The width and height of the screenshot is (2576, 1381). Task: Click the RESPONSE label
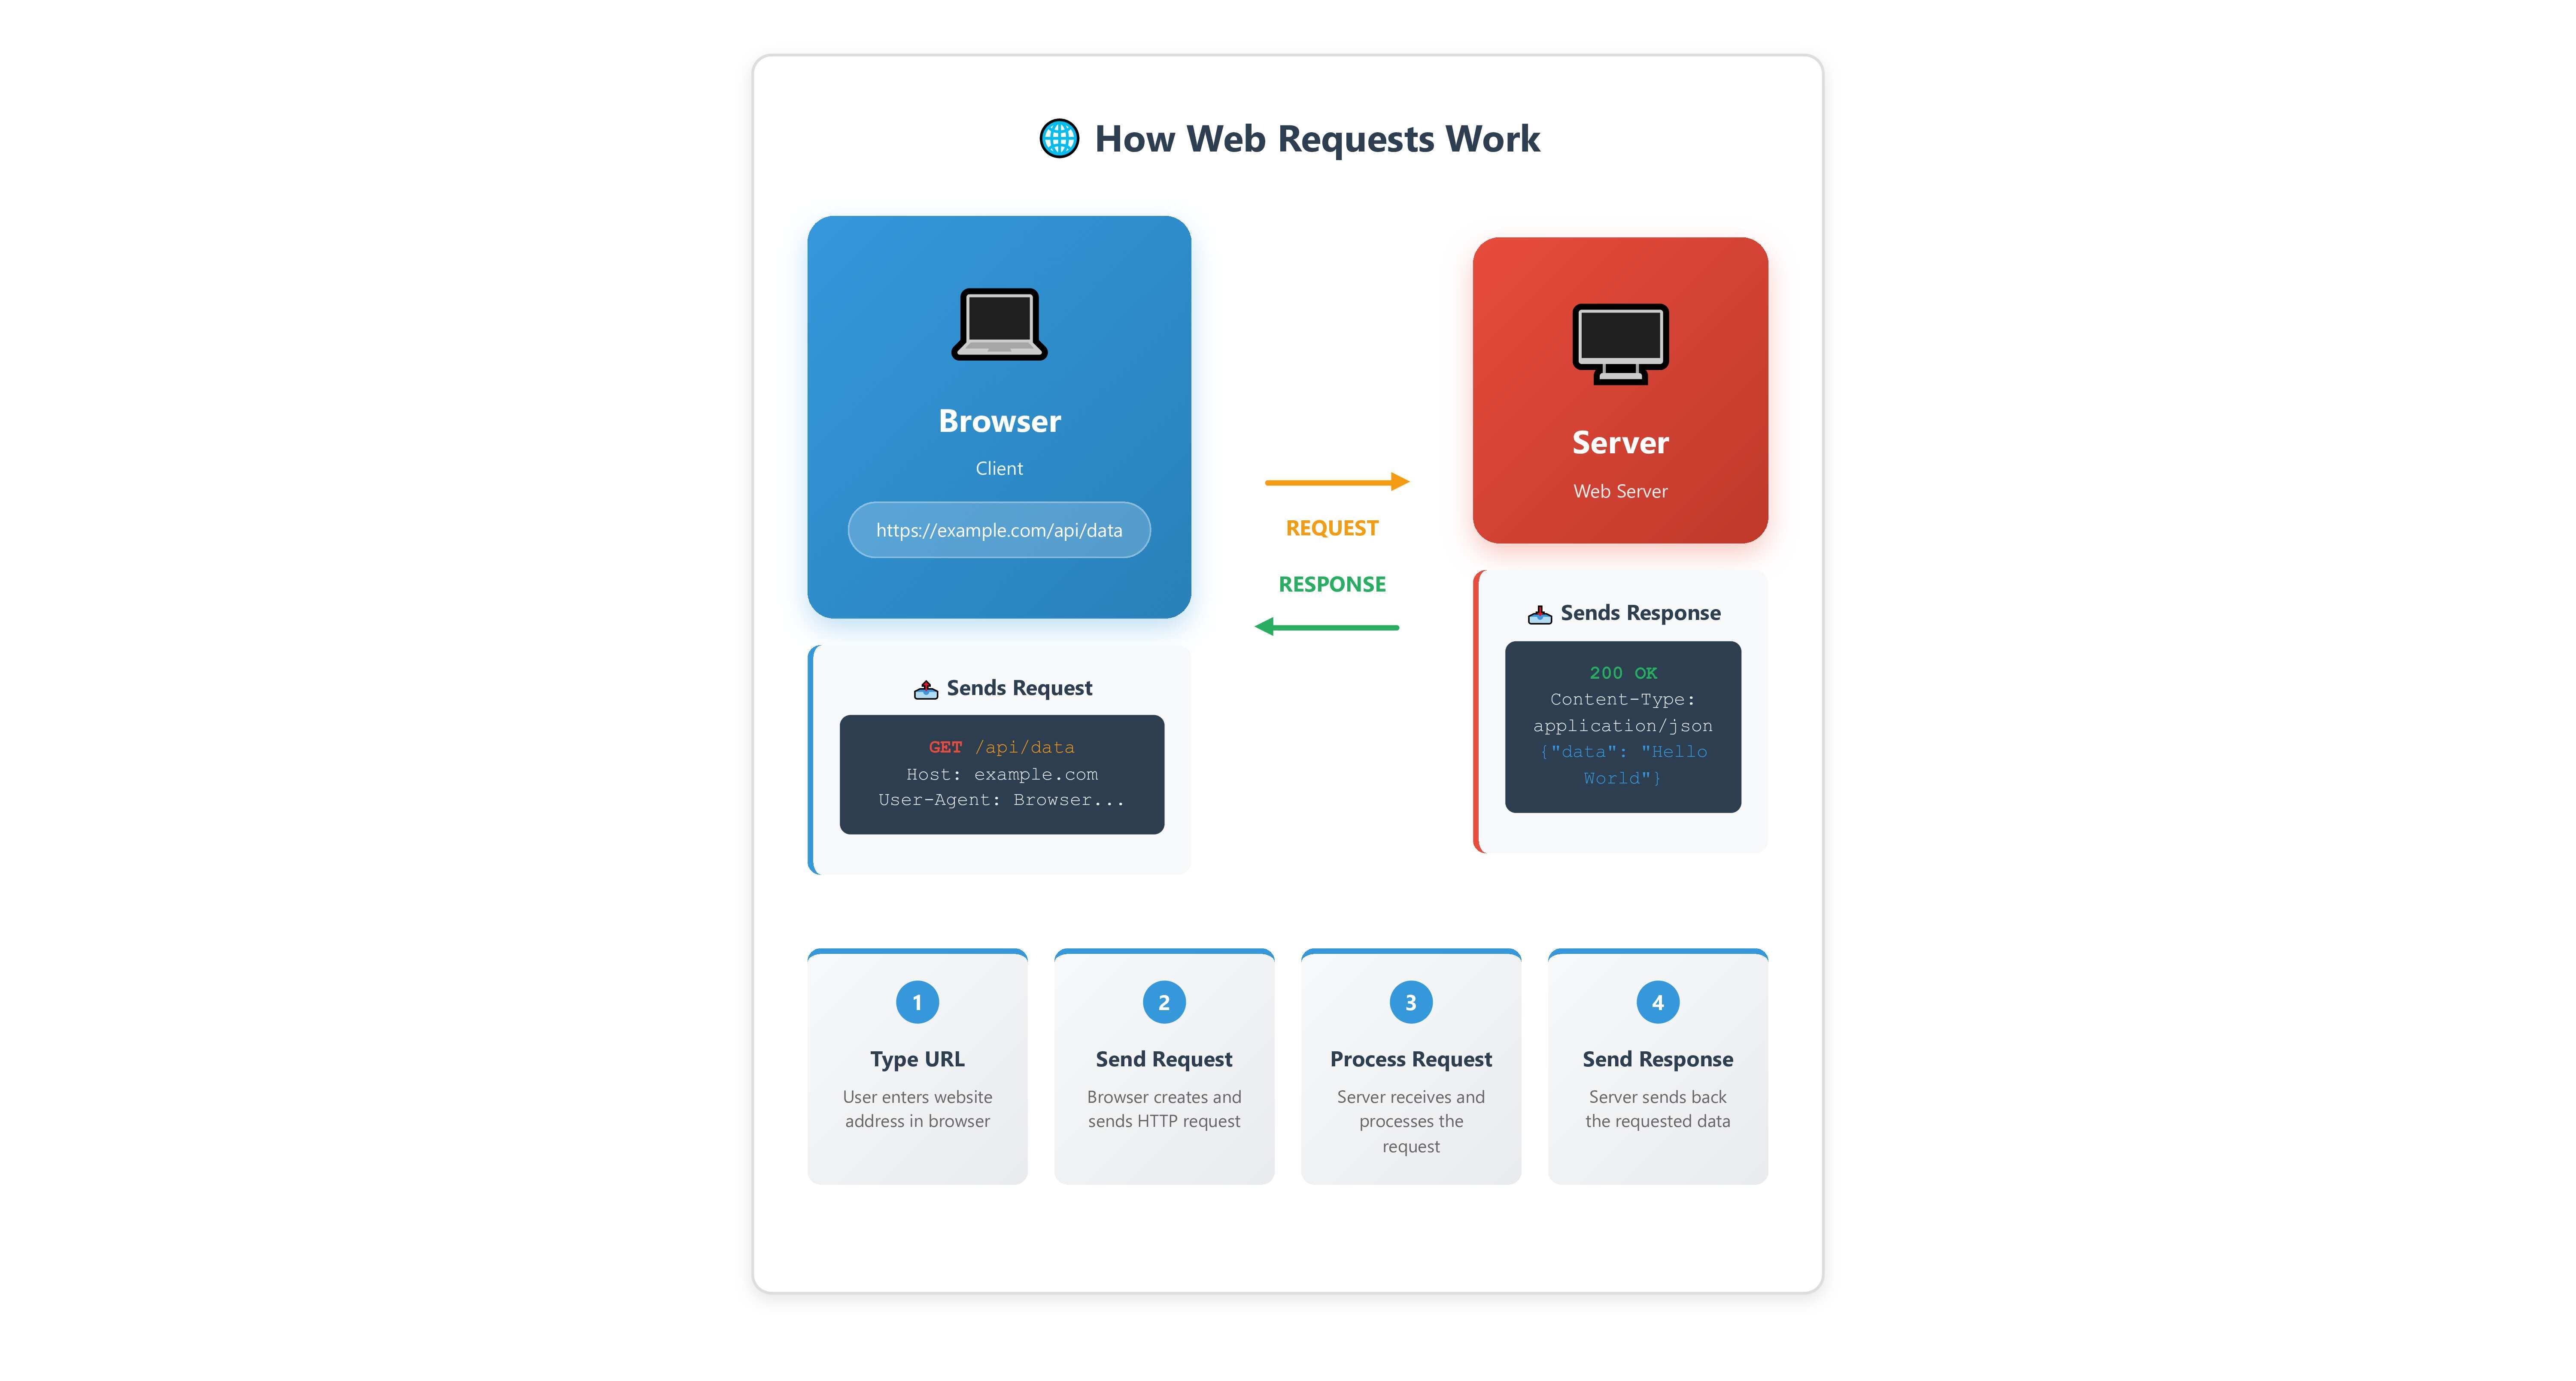1332,584
